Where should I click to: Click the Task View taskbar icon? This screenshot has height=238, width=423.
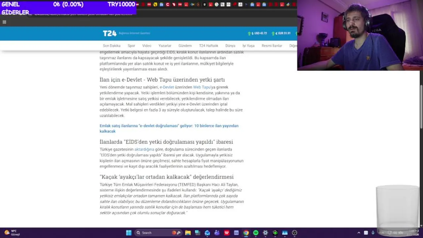(x=198, y=233)
